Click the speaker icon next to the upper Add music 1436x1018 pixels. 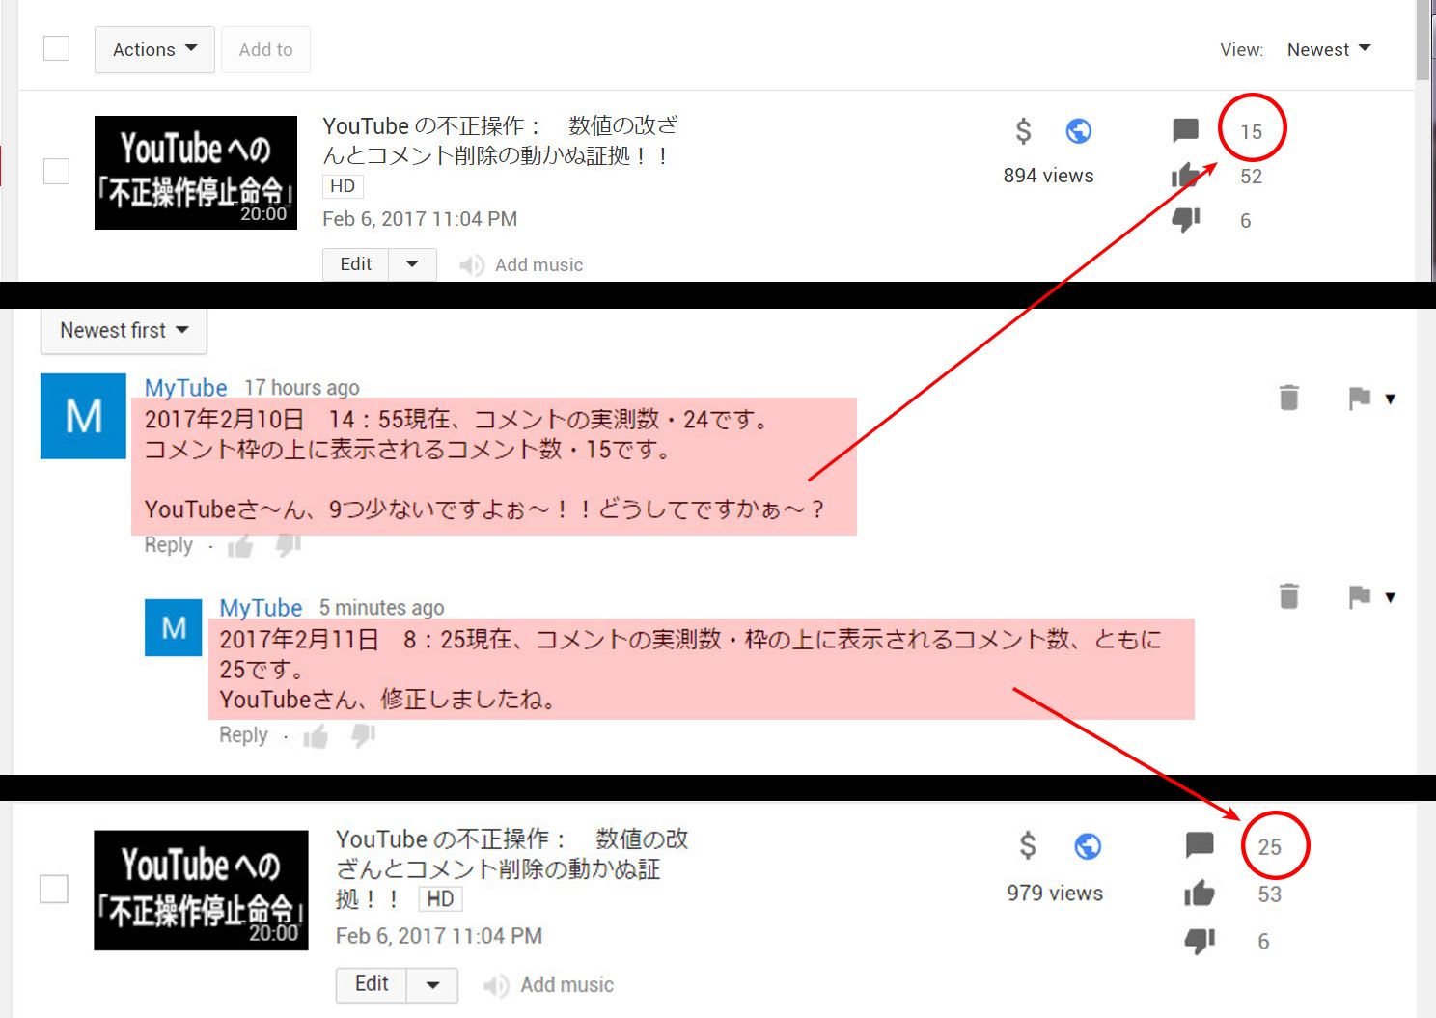pyautogui.click(x=471, y=265)
